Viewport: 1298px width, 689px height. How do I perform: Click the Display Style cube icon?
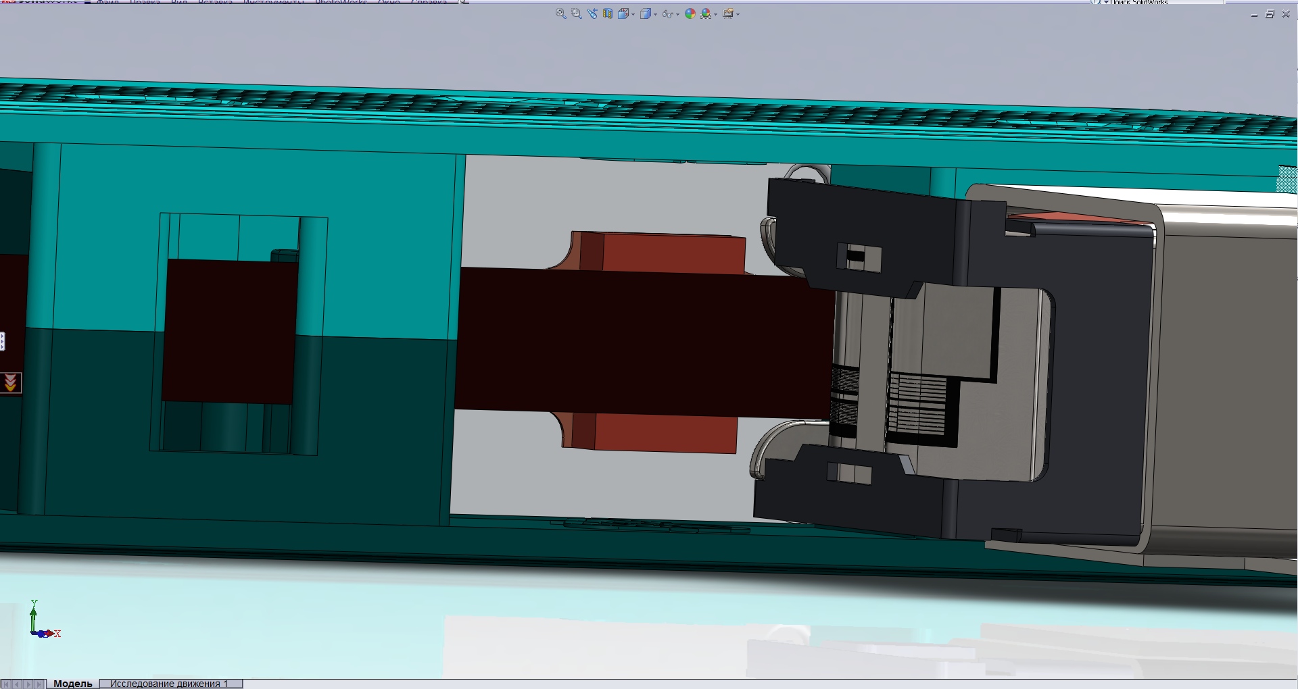click(646, 14)
